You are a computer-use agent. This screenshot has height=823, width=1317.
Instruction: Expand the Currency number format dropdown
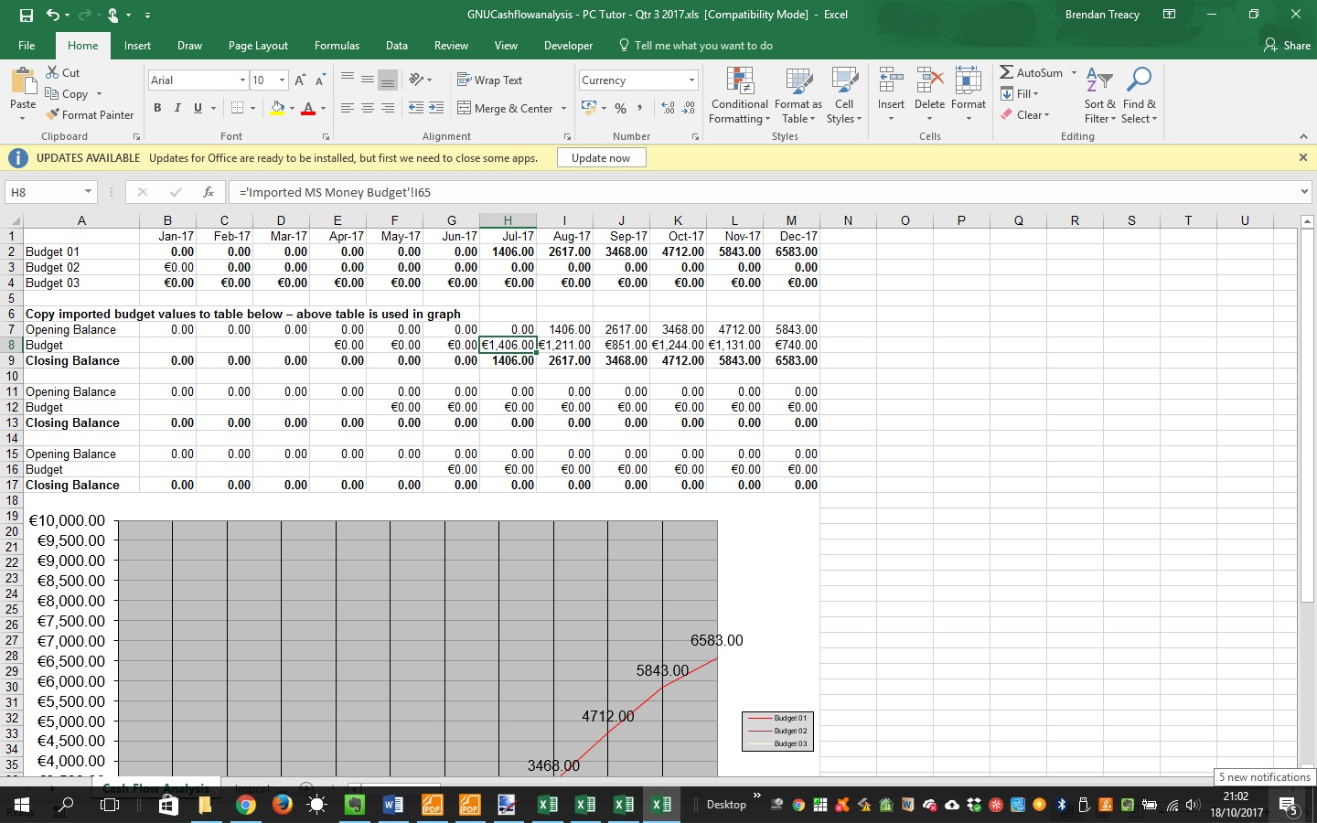pyautogui.click(x=691, y=80)
